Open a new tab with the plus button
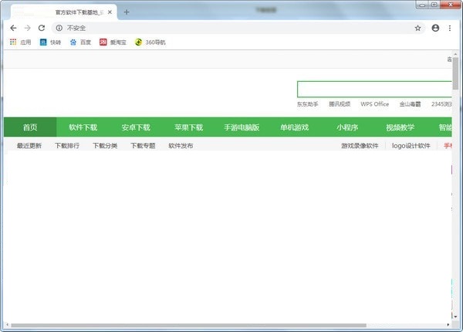This screenshot has width=463, height=332. tap(127, 12)
